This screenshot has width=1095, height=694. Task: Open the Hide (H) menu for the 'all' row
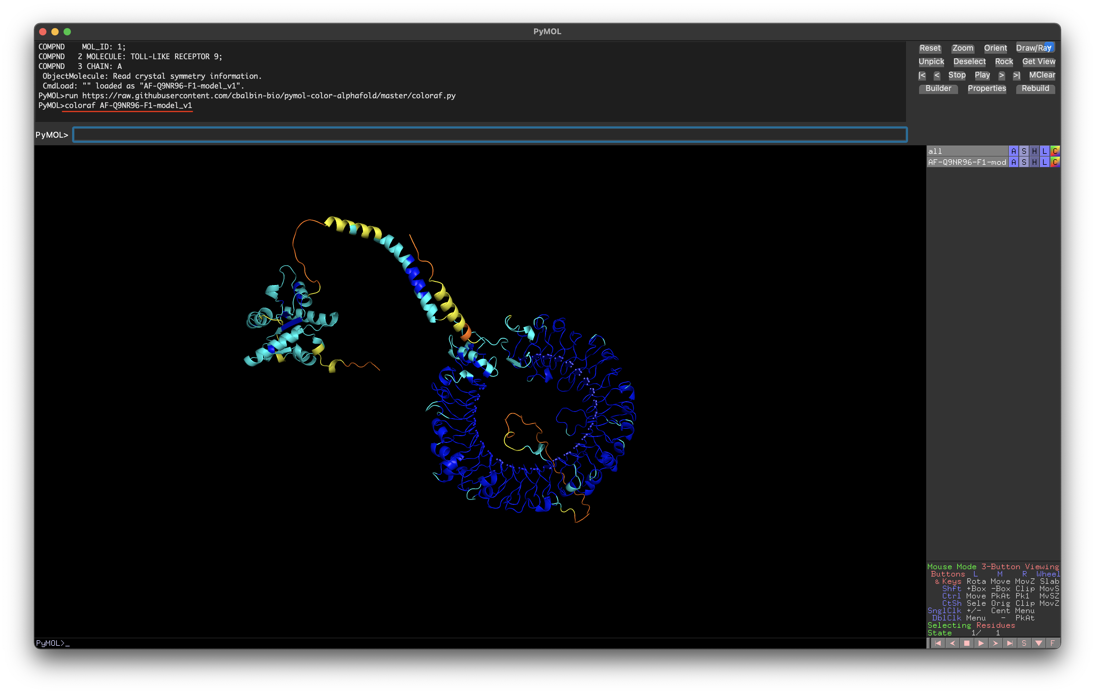[1034, 151]
